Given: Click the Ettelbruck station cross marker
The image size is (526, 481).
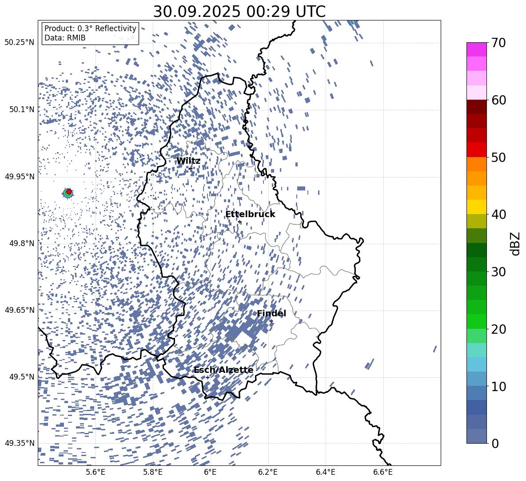Looking at the screenshot, I should 240,222.
